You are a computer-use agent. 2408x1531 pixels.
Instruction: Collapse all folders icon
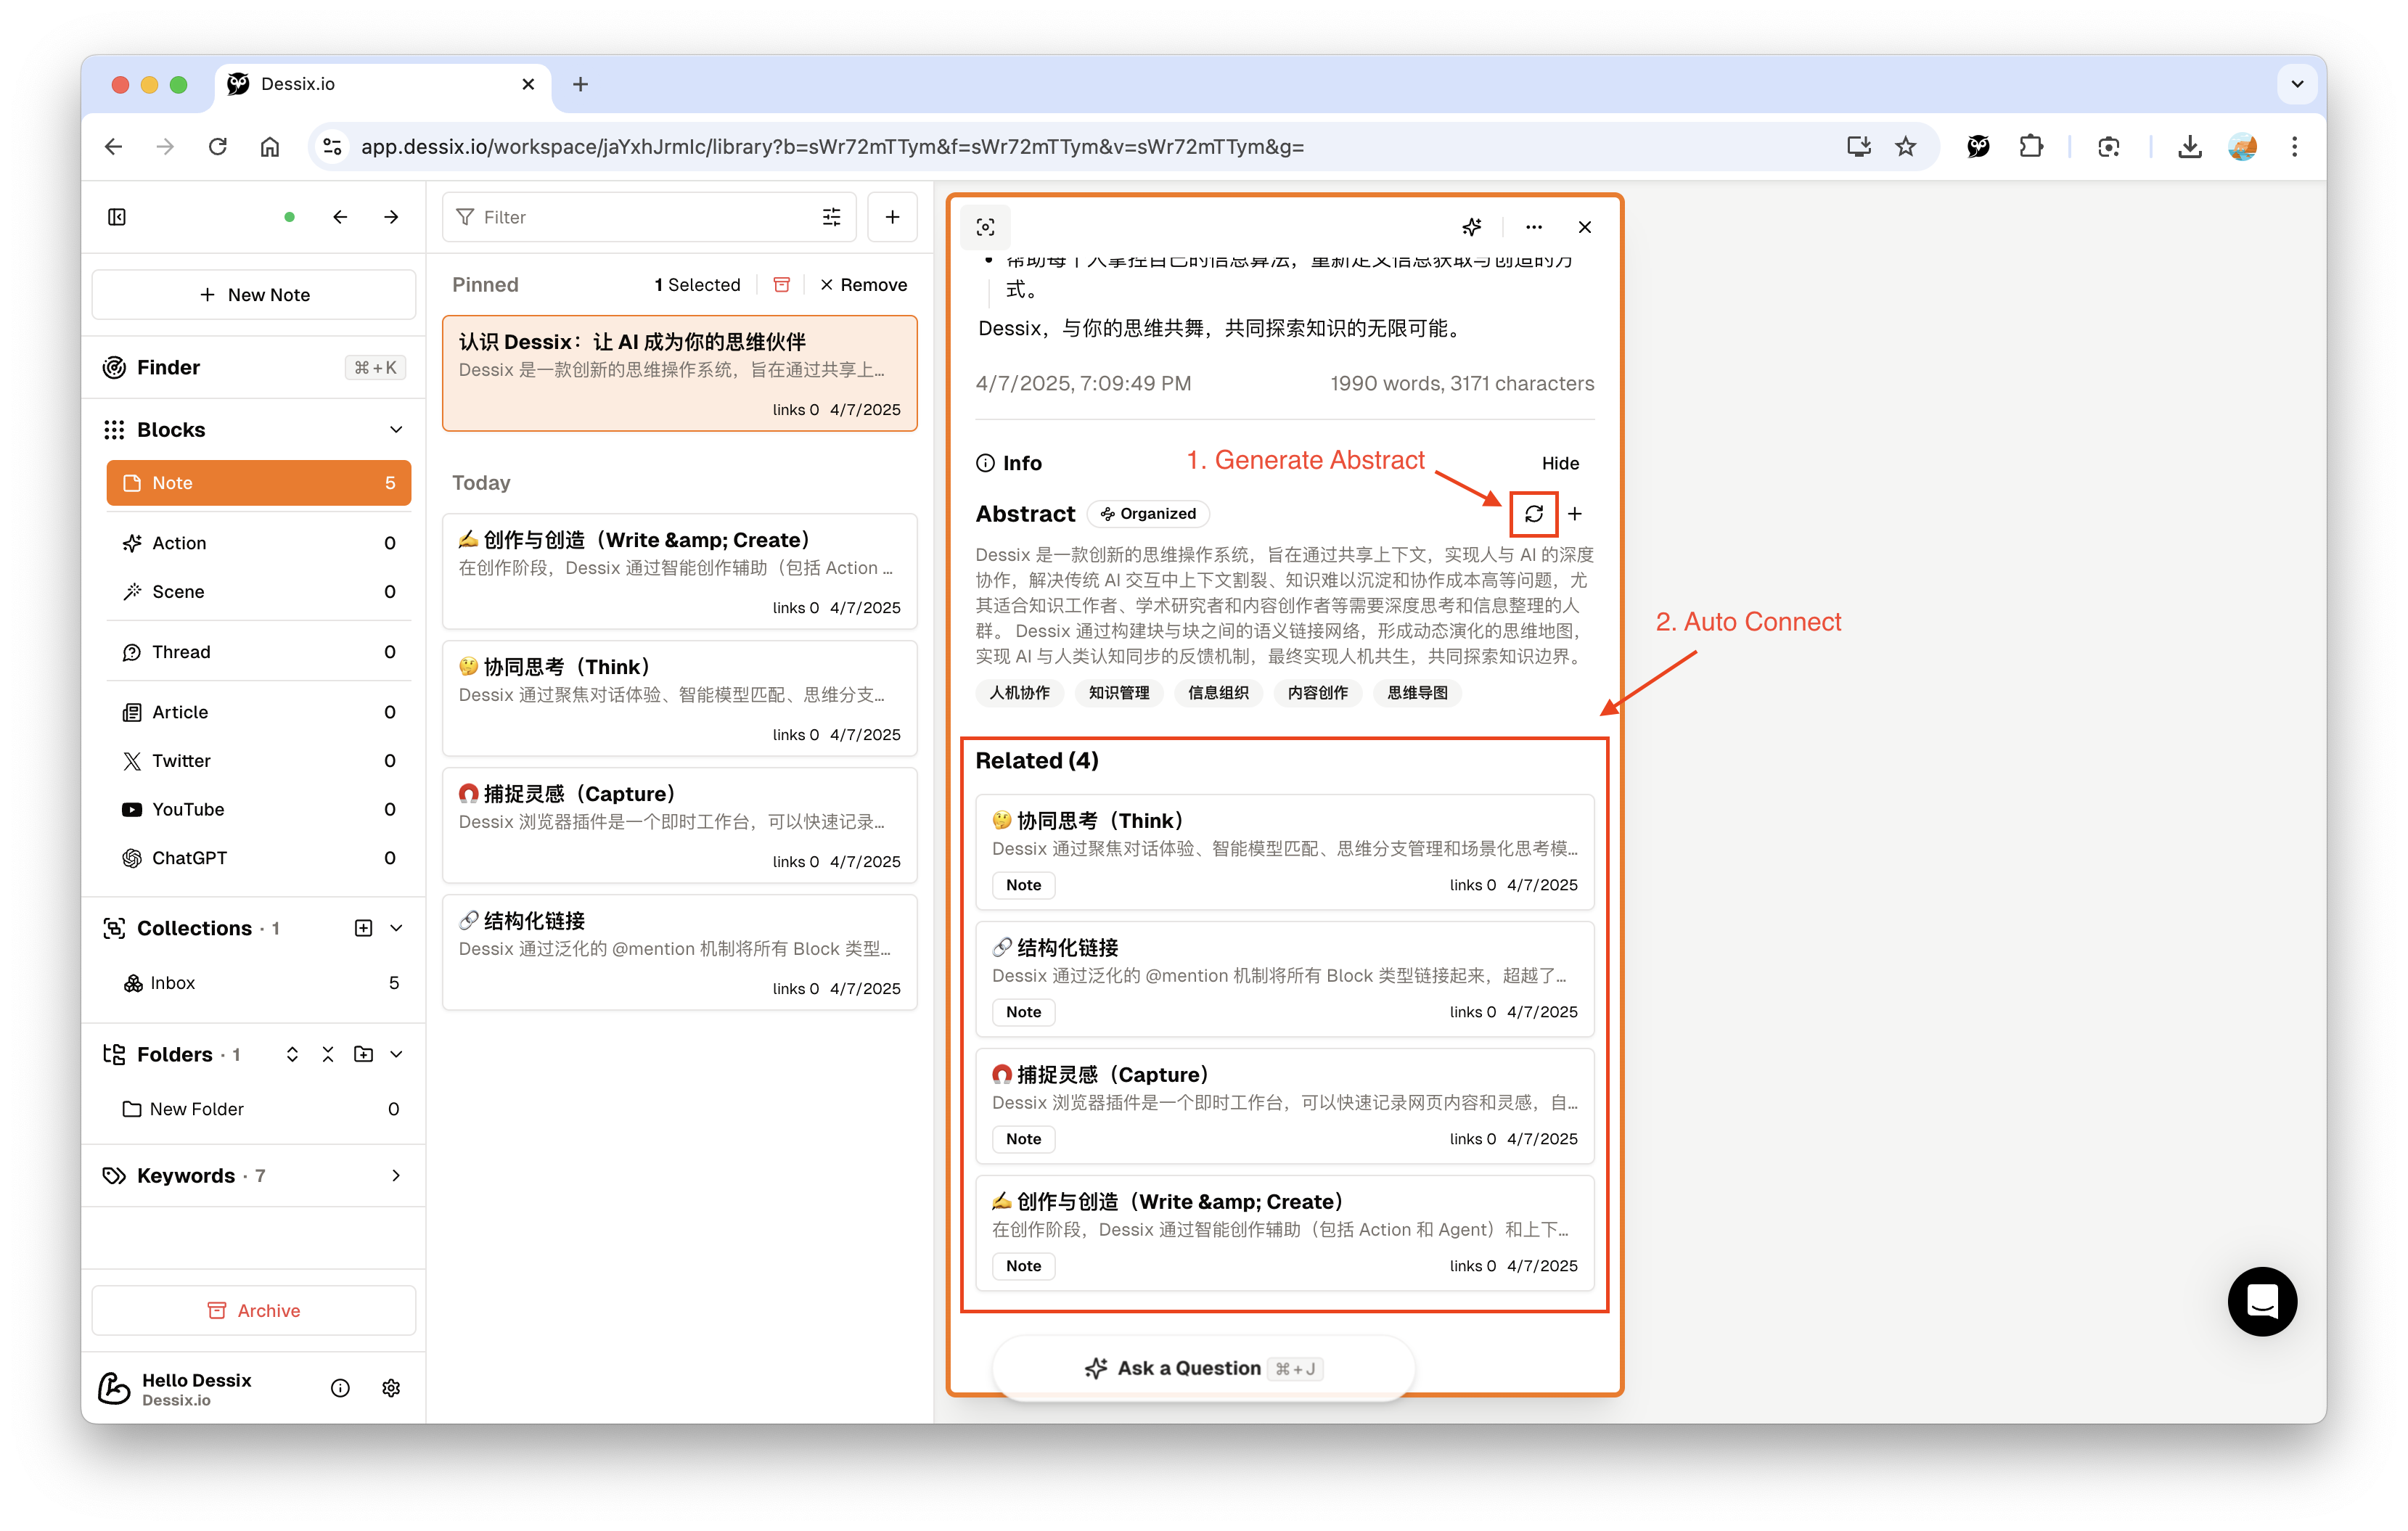[327, 1054]
